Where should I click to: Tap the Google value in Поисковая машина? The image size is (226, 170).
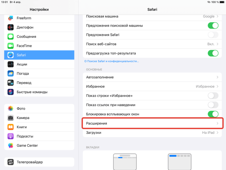click(x=209, y=17)
